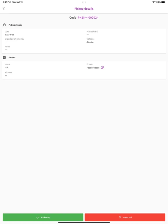This screenshot has width=168, height=224.
Task: Go back using the left chevron arrow
Action: point(4,8)
